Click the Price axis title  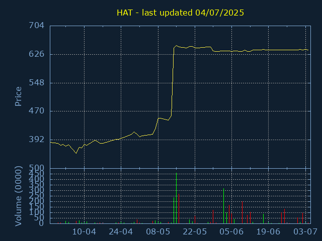coord(18,96)
